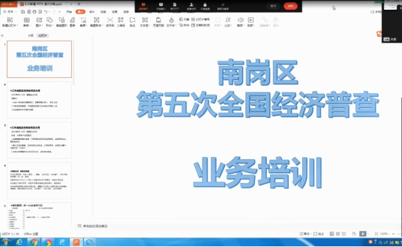Open Google Chrome from the taskbar
The height and width of the screenshot is (247, 402).
tap(33, 242)
